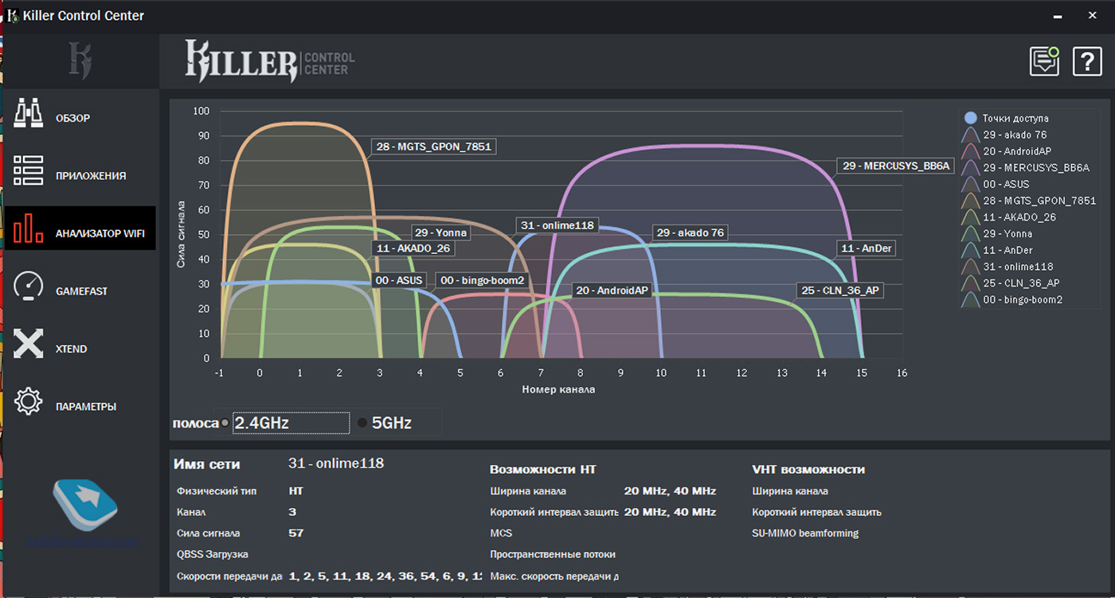Select the 2.4GHz band radio button
1115x598 pixels.
(225, 423)
